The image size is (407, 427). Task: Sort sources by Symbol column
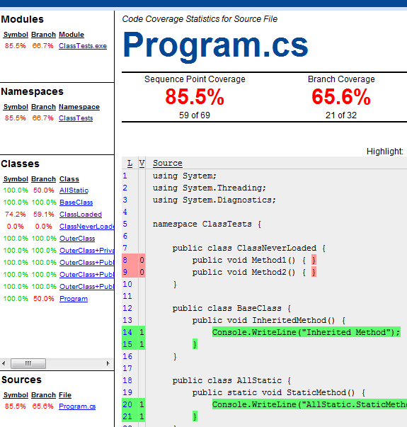[16, 395]
